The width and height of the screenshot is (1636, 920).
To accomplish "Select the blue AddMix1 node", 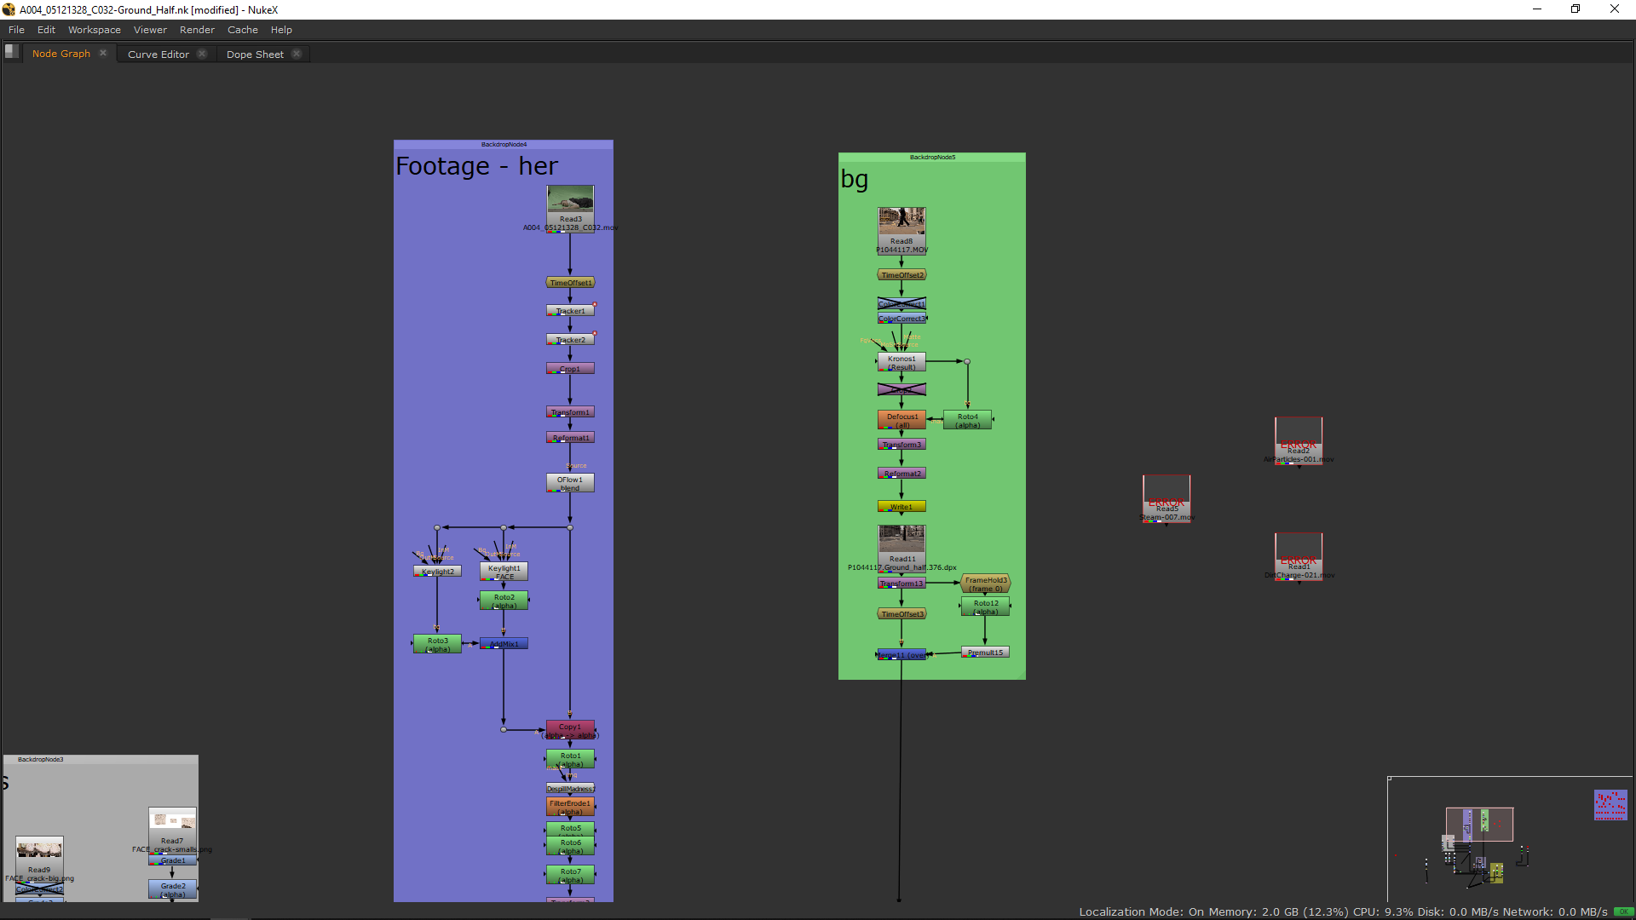I will 504,644.
